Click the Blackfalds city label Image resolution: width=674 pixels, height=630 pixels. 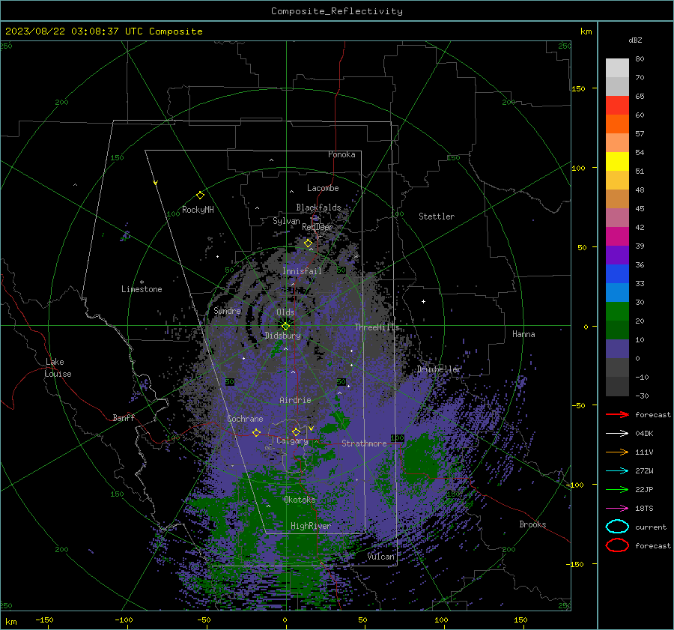pyautogui.click(x=318, y=208)
